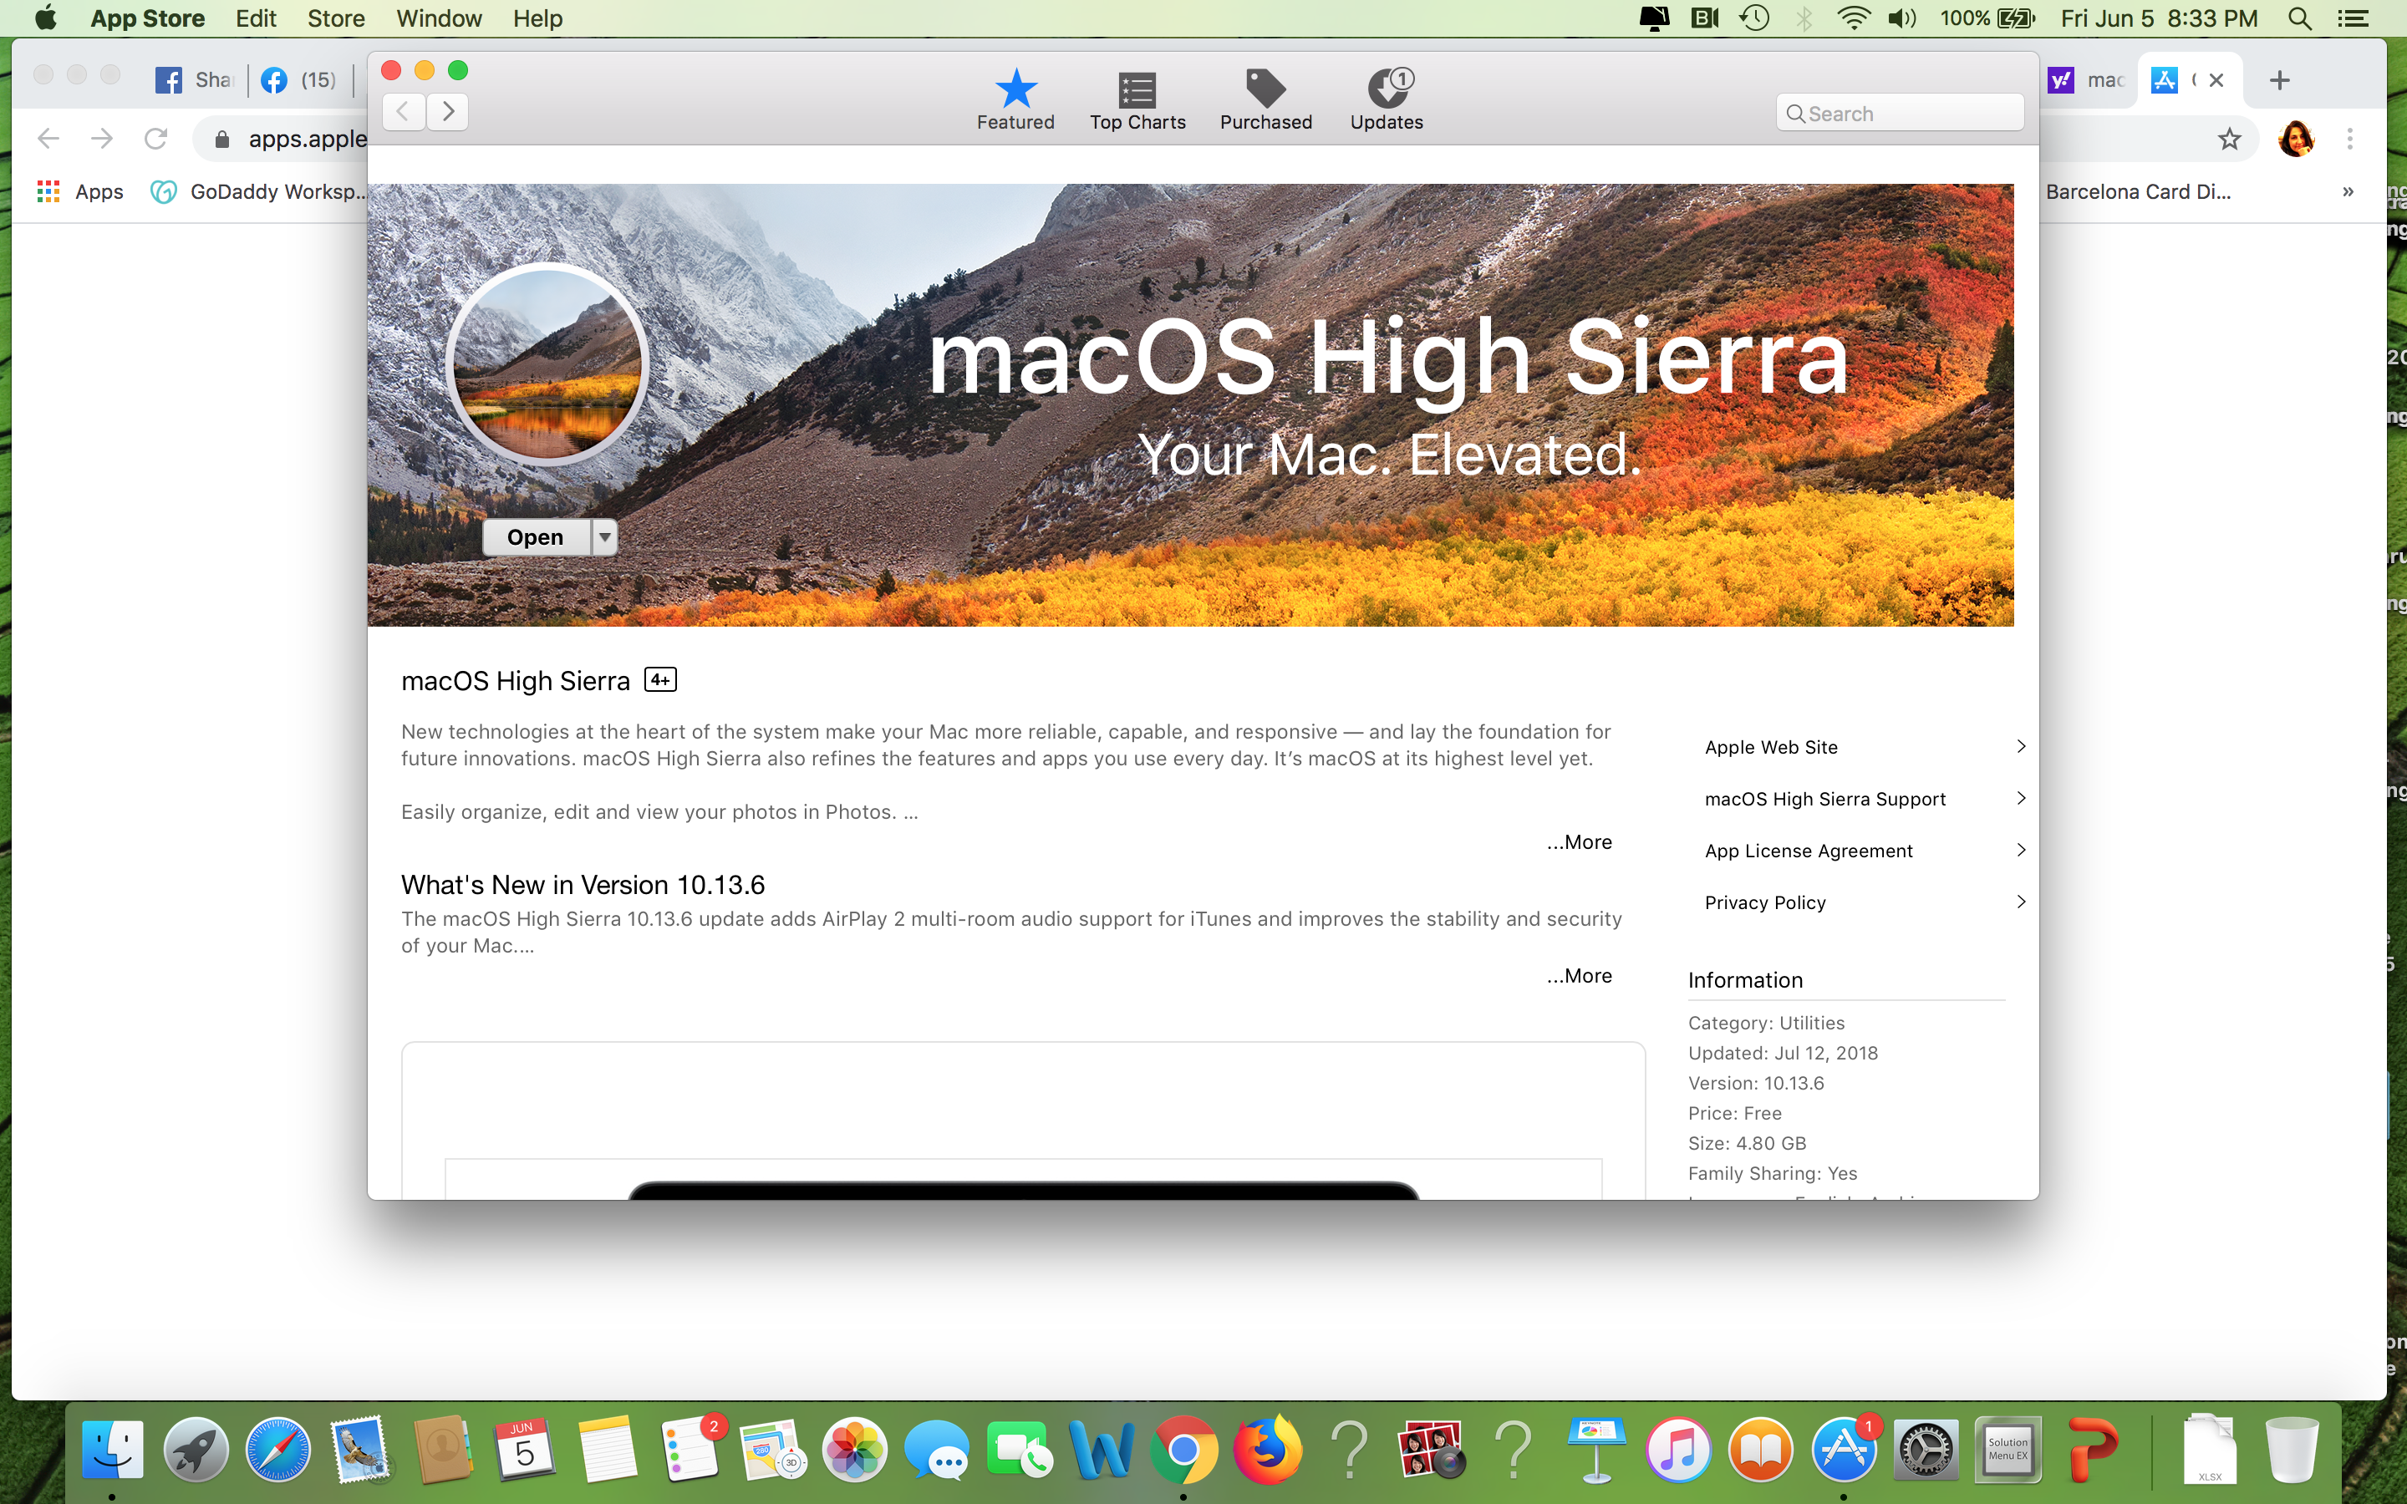The height and width of the screenshot is (1504, 2407).
Task: Open App License Agreement chevron
Action: 2020,851
